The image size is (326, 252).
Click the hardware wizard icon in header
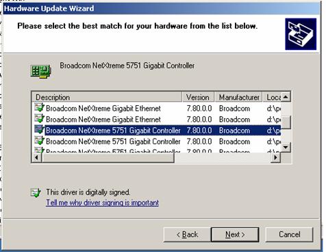coord(301,34)
